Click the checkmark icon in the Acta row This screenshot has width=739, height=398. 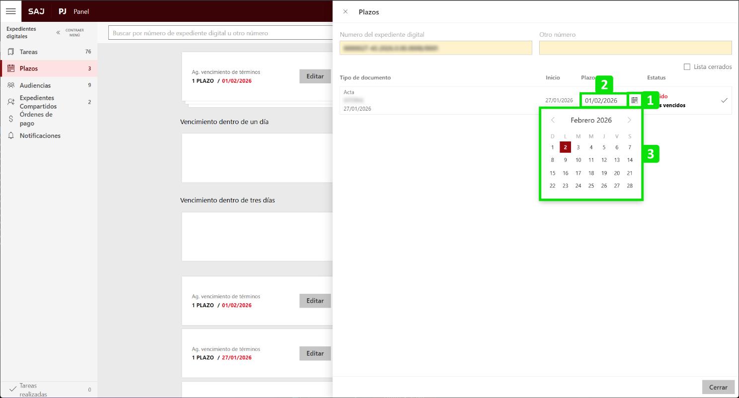click(x=724, y=100)
